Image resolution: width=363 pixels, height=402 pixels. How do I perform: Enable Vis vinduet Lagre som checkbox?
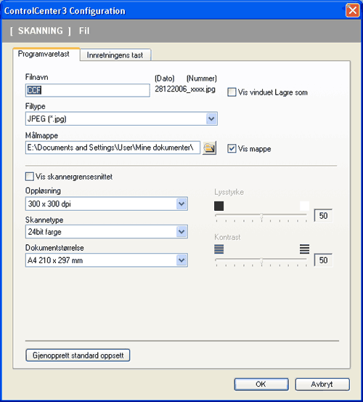tap(232, 92)
